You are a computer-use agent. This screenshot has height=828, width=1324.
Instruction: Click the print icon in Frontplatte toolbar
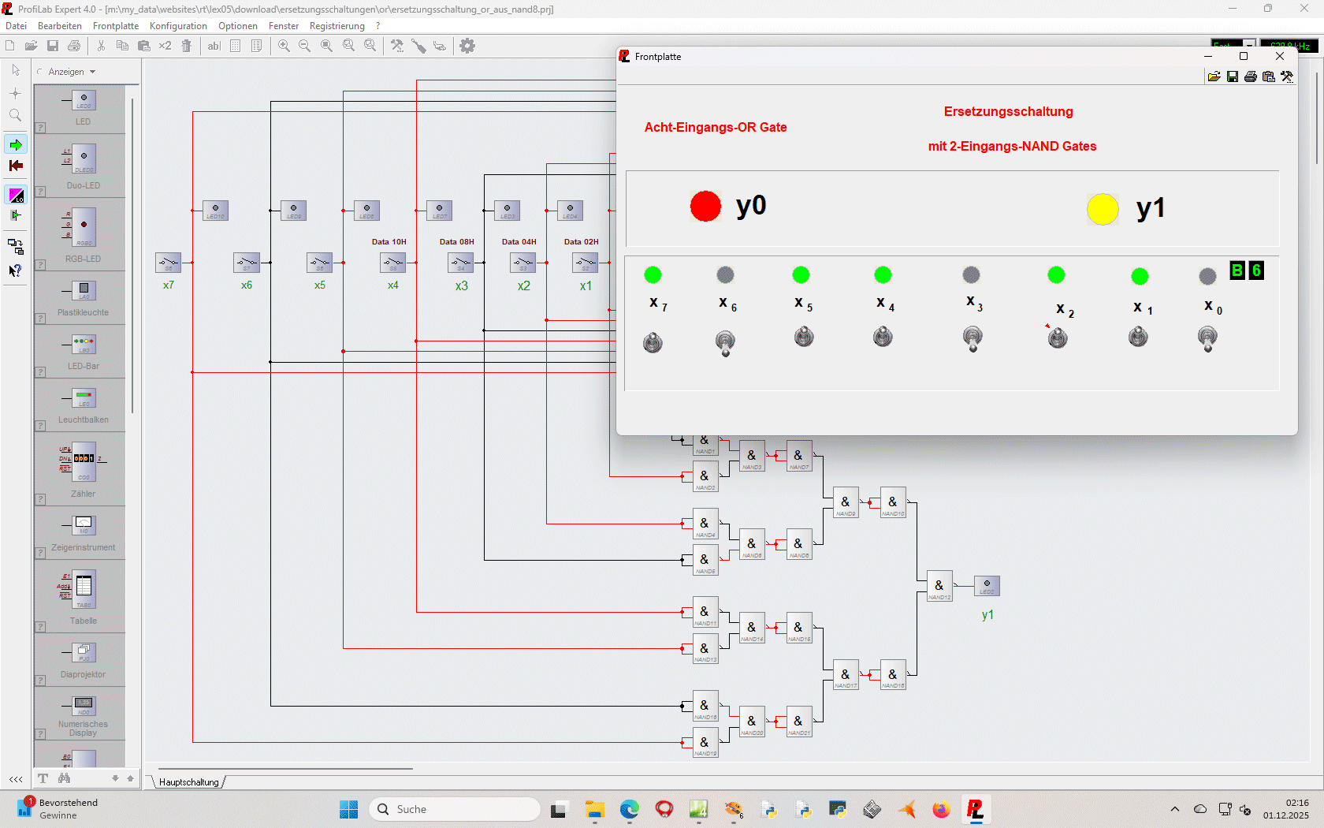click(x=1251, y=76)
